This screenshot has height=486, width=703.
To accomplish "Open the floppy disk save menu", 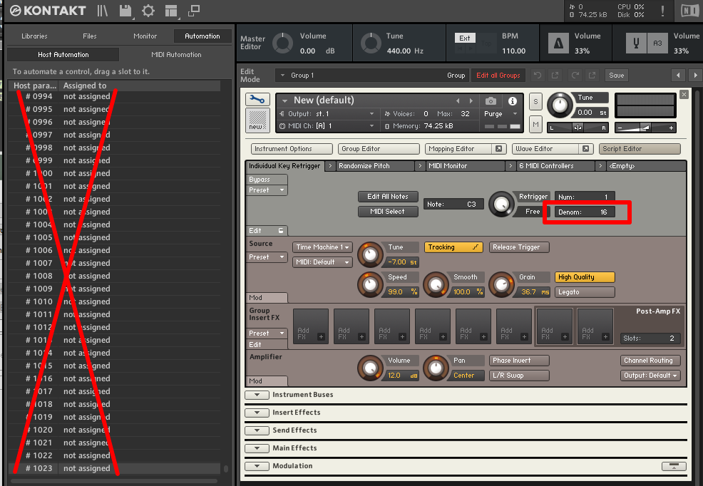I will pos(125,11).
